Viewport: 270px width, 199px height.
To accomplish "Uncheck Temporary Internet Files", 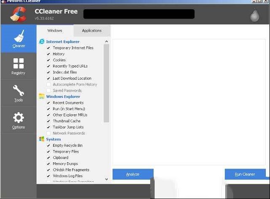I will 49,48.
